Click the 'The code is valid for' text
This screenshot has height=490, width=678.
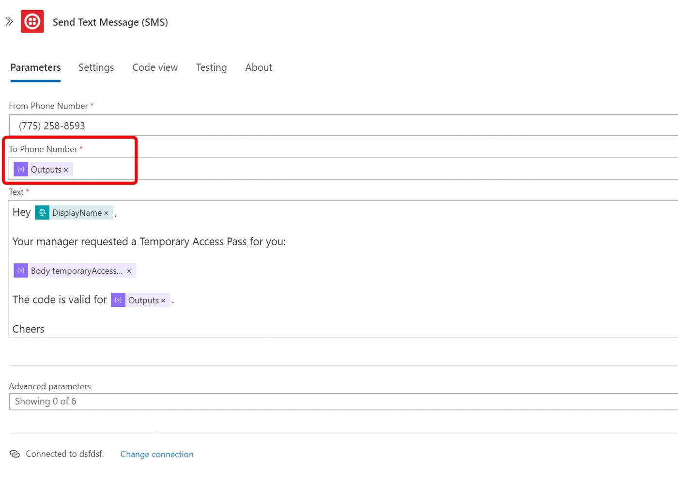(60, 300)
